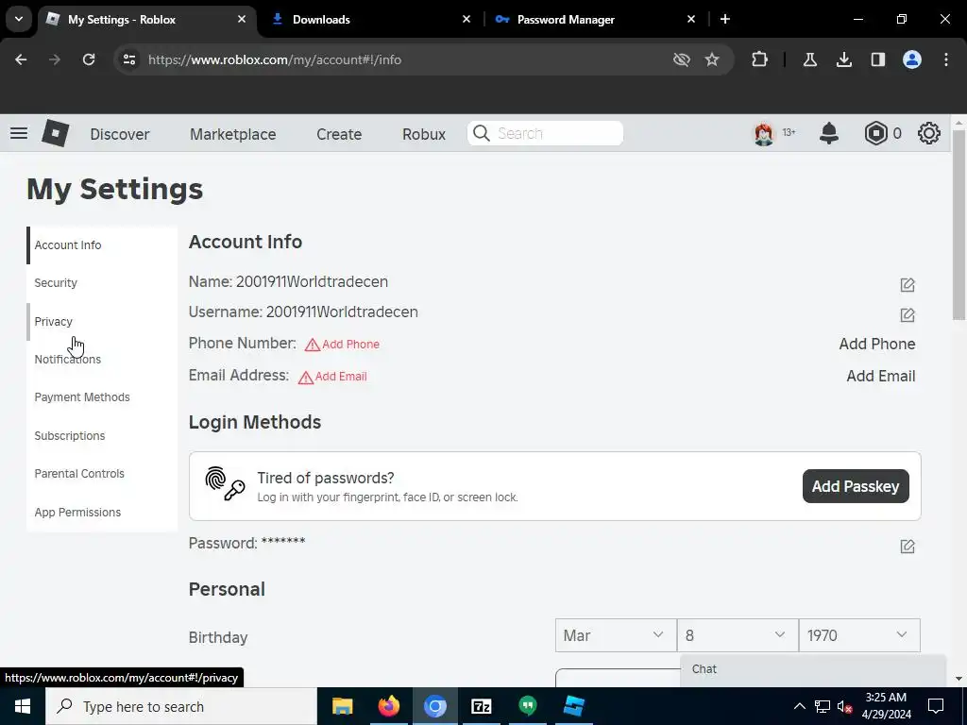The width and height of the screenshot is (967, 725).
Task: Open Roblox Studio icon in the taskbar
Action: tap(573, 706)
